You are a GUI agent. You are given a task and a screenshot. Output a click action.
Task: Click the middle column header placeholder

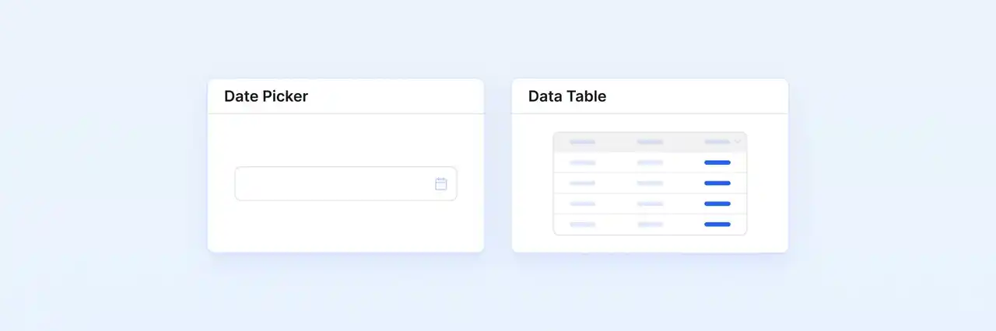coord(650,142)
